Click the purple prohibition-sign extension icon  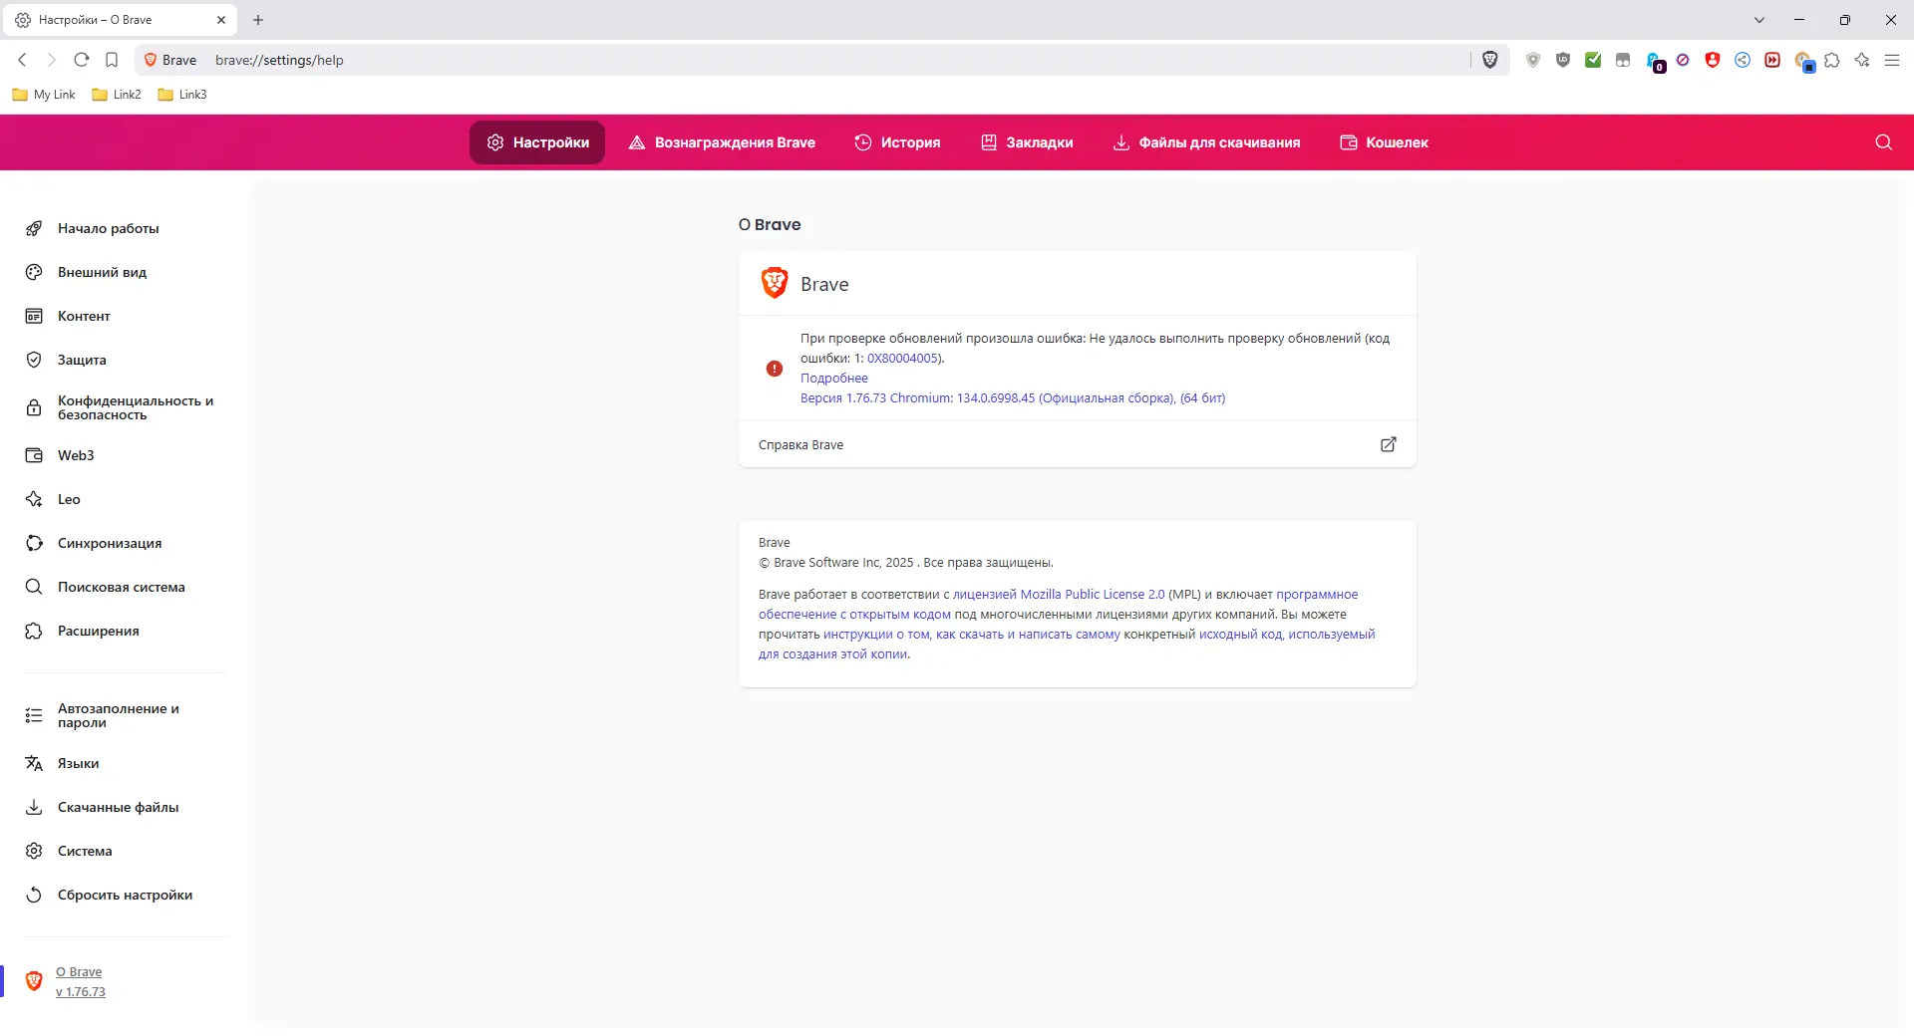1683,60
